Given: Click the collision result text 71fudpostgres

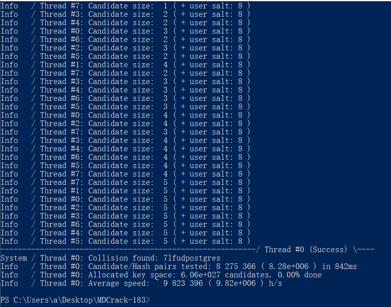Looking at the screenshot, I should [192, 258].
